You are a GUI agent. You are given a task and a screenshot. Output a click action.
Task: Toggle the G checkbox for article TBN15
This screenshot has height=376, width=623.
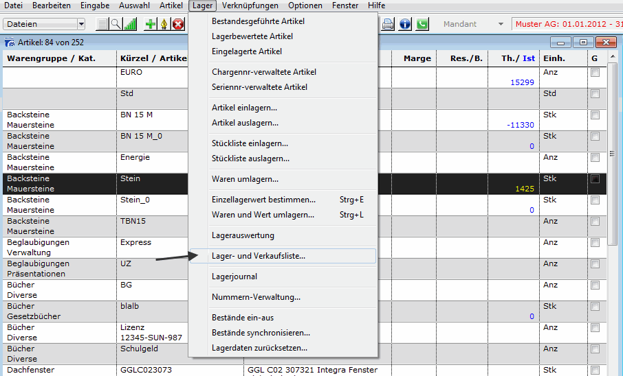pos(595,221)
